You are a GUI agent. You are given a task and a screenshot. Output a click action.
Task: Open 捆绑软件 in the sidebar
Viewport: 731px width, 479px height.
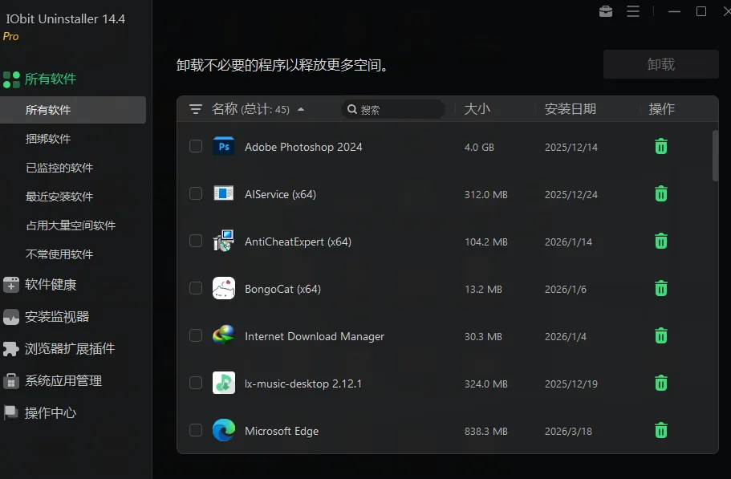coord(48,139)
